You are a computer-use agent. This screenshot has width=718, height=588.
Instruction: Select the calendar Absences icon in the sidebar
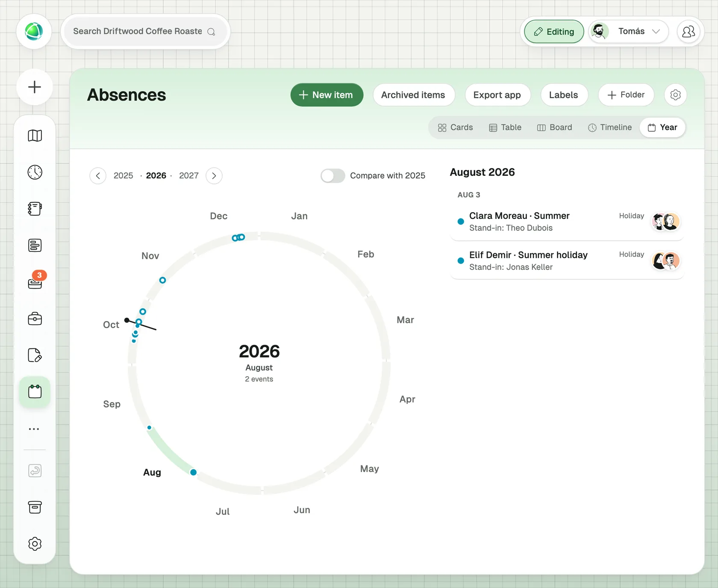(35, 392)
